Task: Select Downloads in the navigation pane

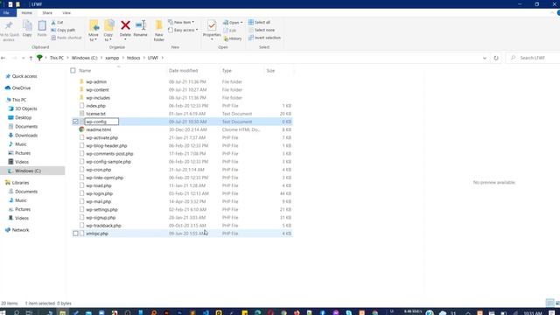Action: pyautogui.click(x=26, y=136)
